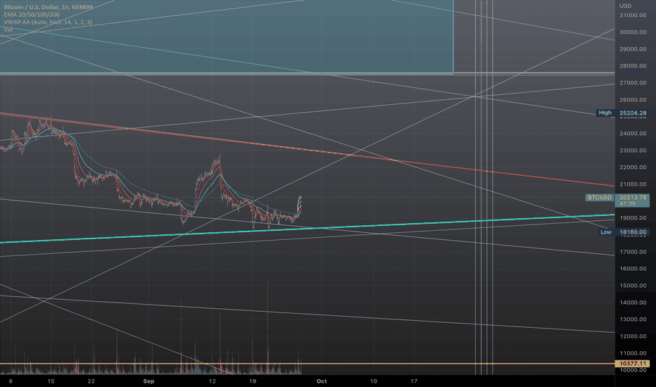Screen dimensions: 656x387
Task: Click the 22000.00 price axis label
Action: [633, 167]
